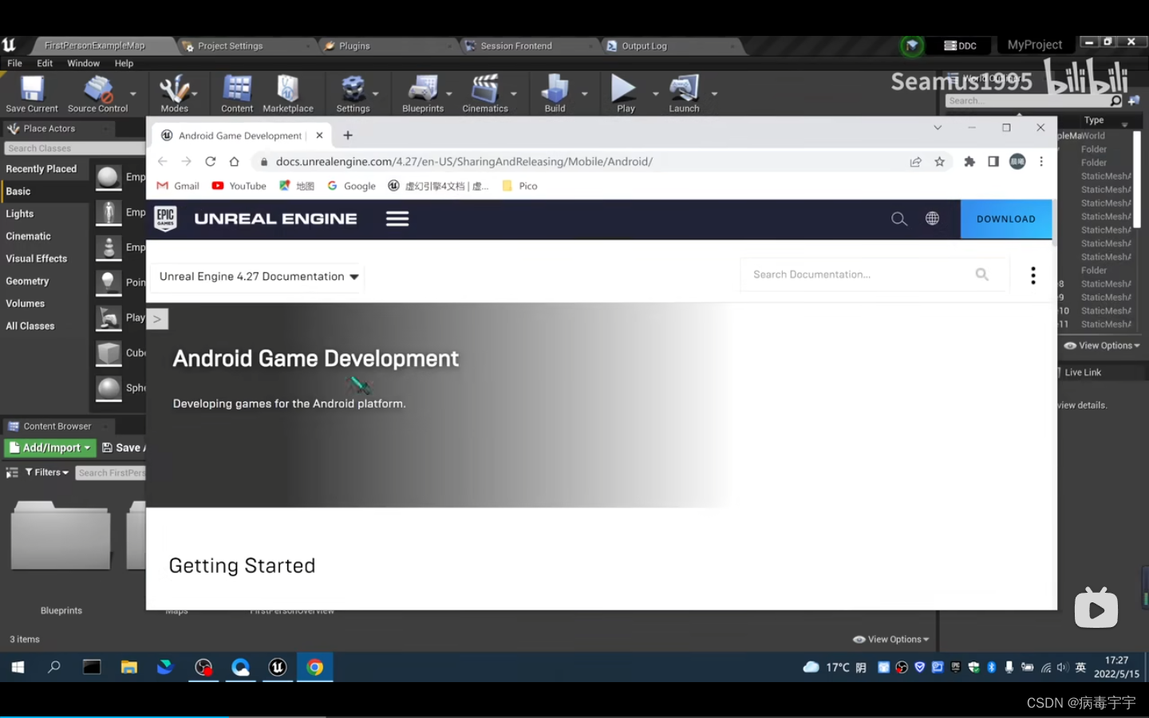Click the address bar URL
This screenshot has width=1149, height=718.
(x=464, y=161)
